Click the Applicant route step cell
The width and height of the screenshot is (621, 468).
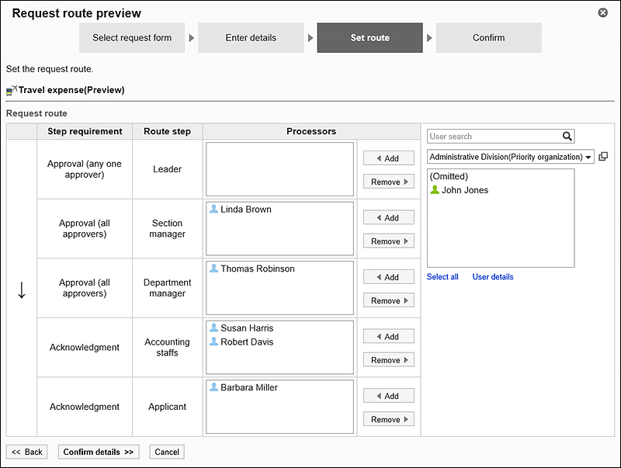pos(167,407)
